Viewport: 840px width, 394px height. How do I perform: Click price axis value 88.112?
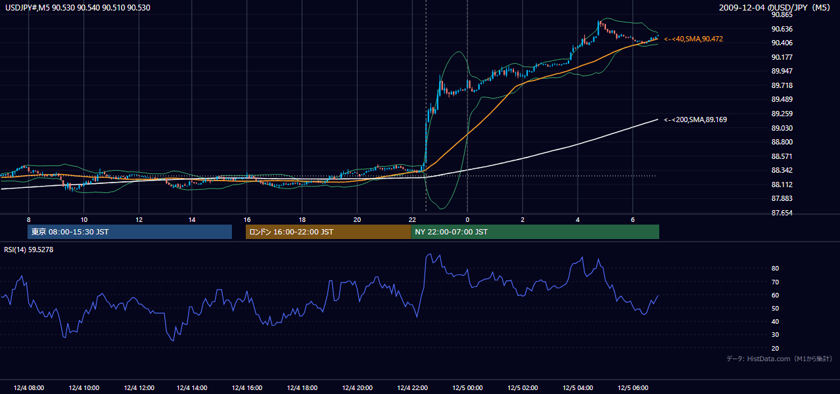[781, 185]
